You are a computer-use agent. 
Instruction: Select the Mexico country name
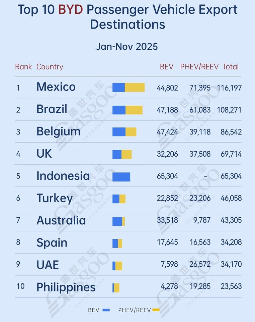56,87
